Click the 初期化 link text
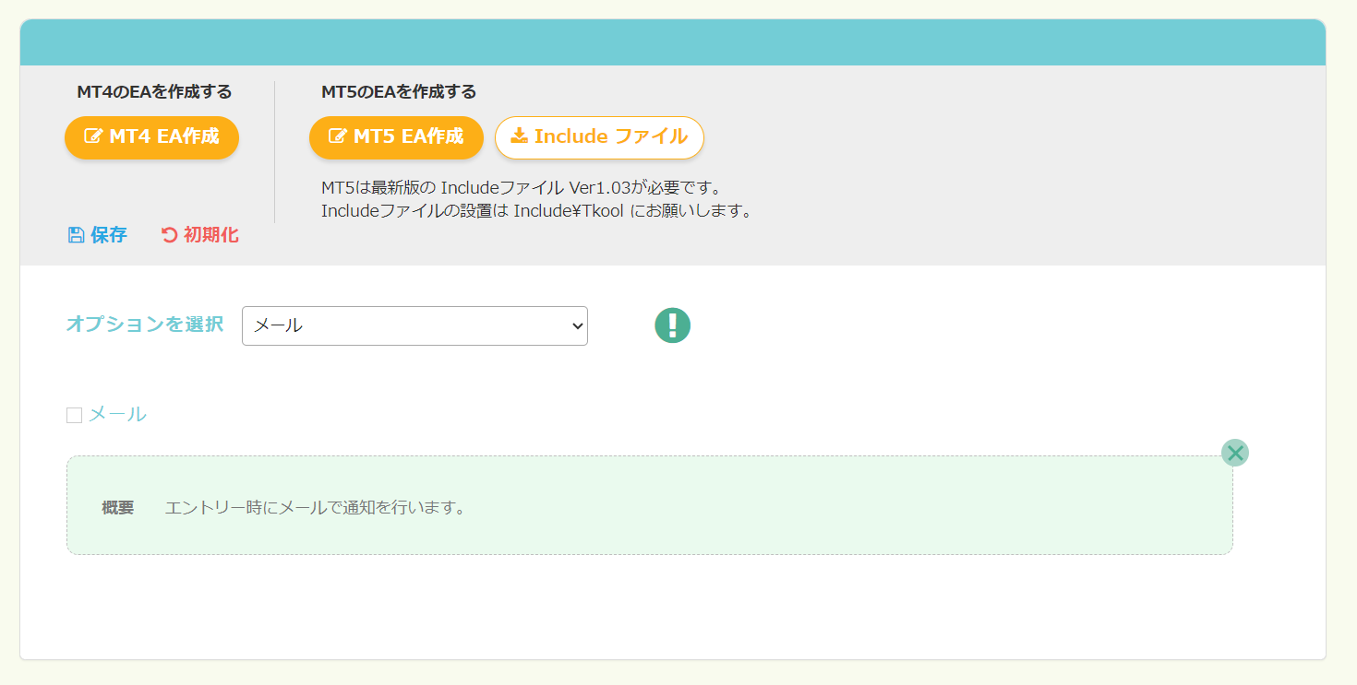The image size is (1357, 685). pyautogui.click(x=210, y=235)
